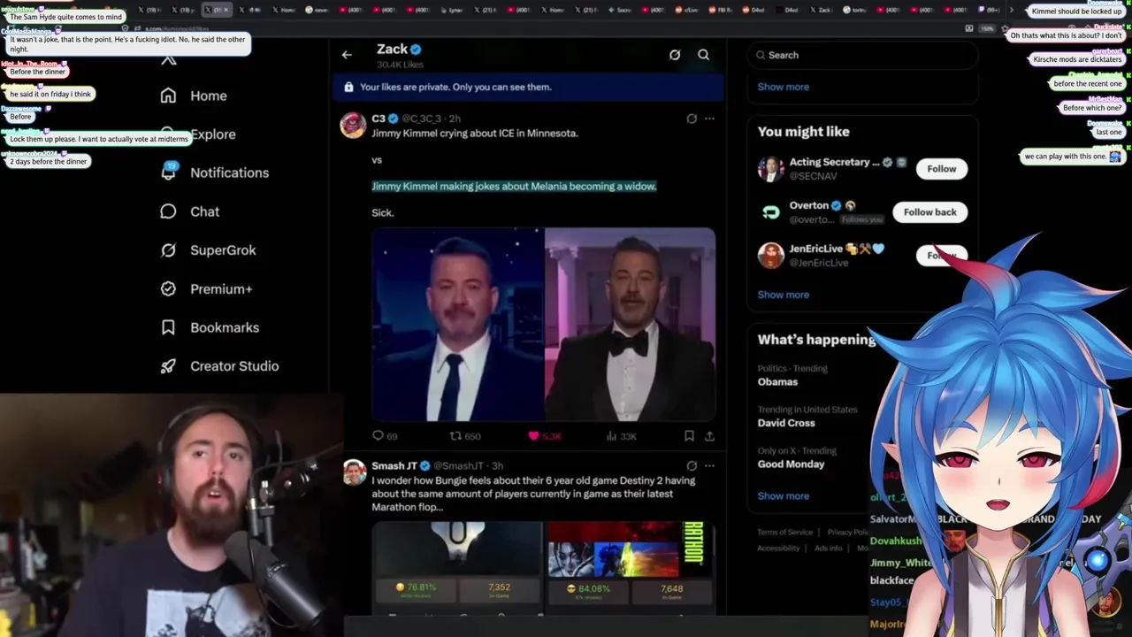Click the Home house icon
Screen dimensions: 1132x637
(168, 96)
